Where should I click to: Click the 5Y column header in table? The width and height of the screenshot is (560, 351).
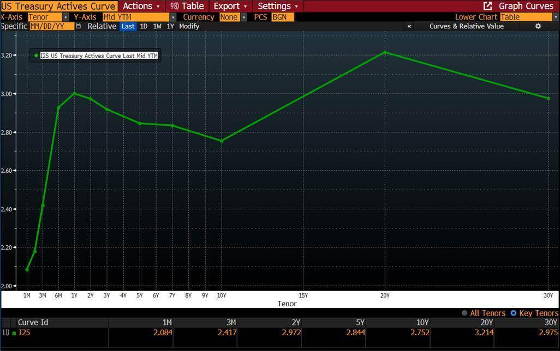tap(360, 323)
